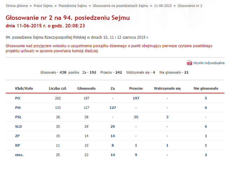
Task: Click SLD's member count 35
Action: coord(58,127)
